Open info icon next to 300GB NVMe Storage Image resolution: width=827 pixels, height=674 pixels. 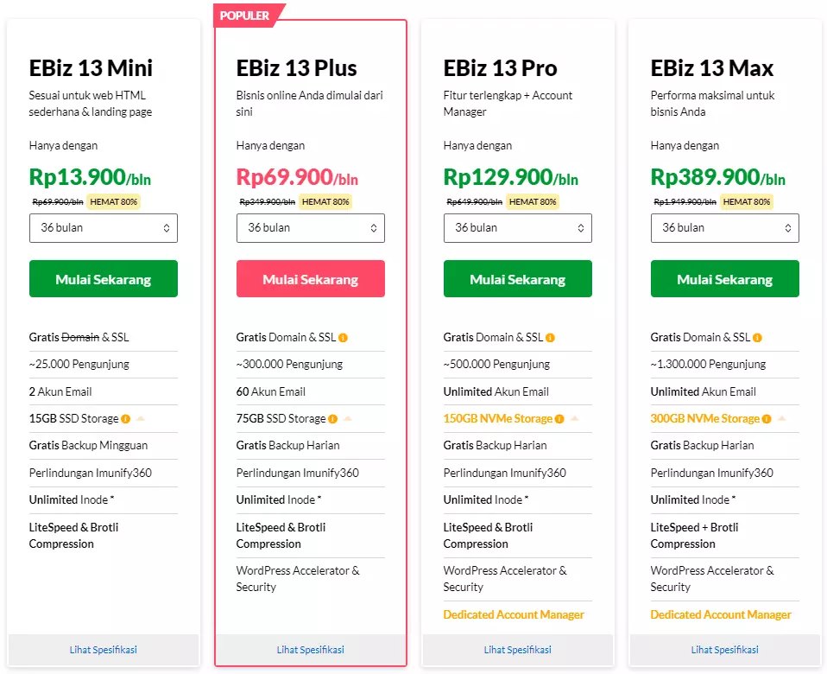pyautogui.click(x=766, y=418)
